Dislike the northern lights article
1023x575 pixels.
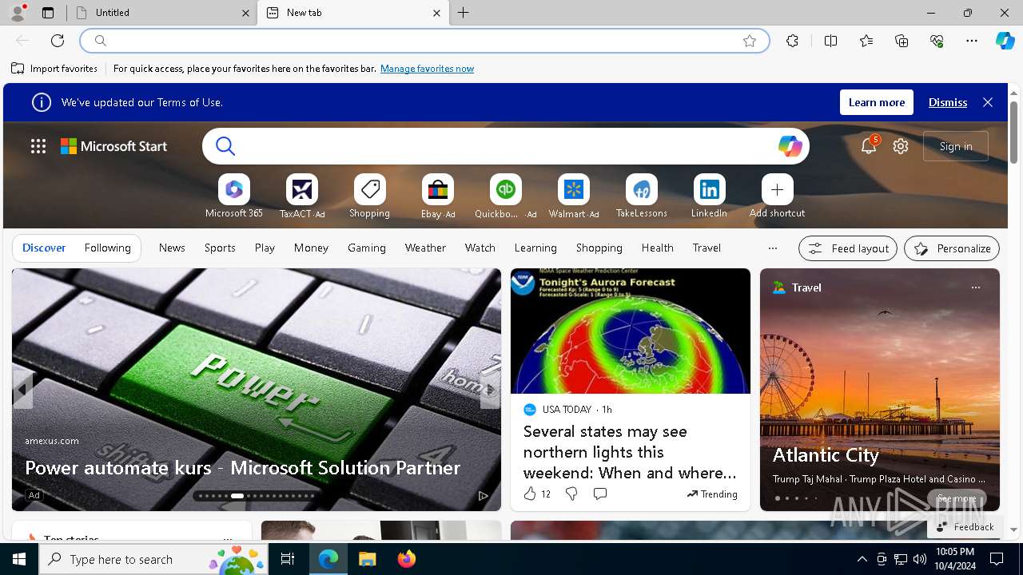pos(571,494)
